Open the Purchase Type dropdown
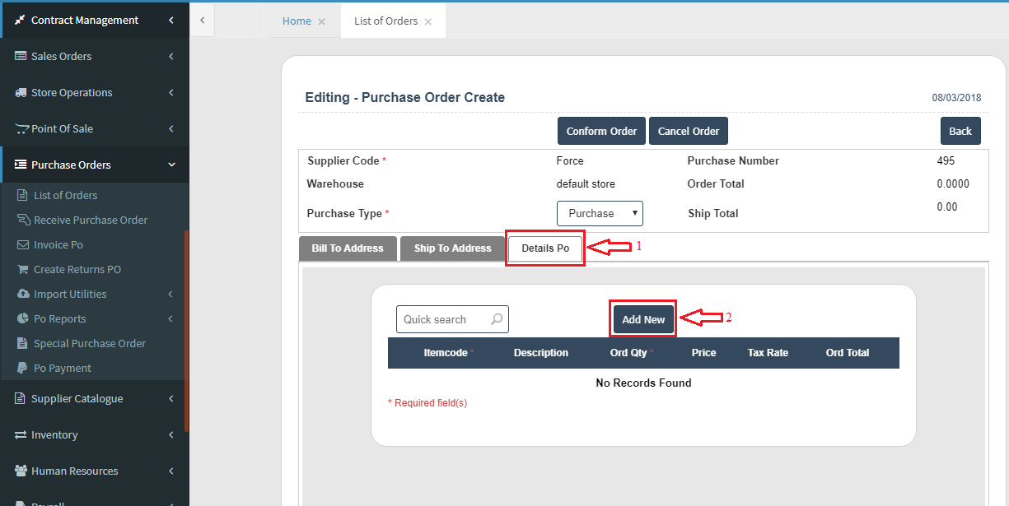Viewport: 1009px width, 506px height. (x=600, y=213)
